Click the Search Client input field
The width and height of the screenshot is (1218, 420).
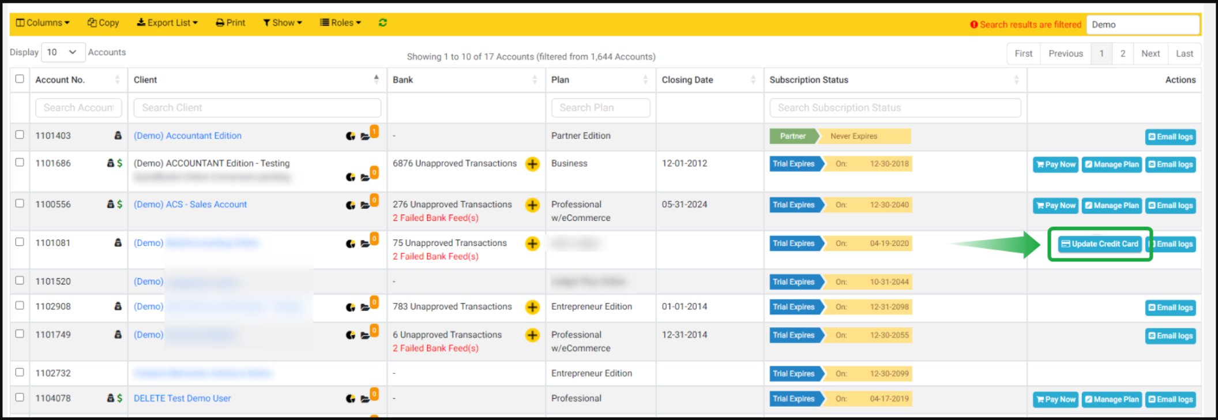(x=257, y=108)
